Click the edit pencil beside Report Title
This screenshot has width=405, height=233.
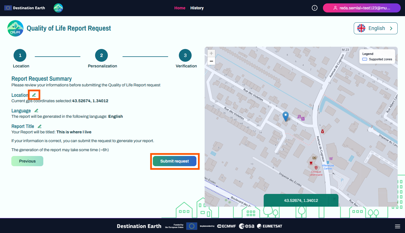40,126
